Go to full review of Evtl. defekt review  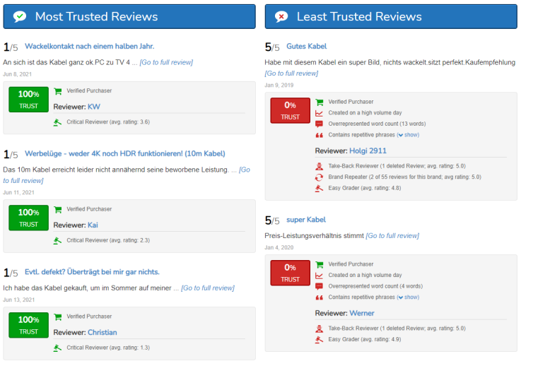tap(208, 288)
